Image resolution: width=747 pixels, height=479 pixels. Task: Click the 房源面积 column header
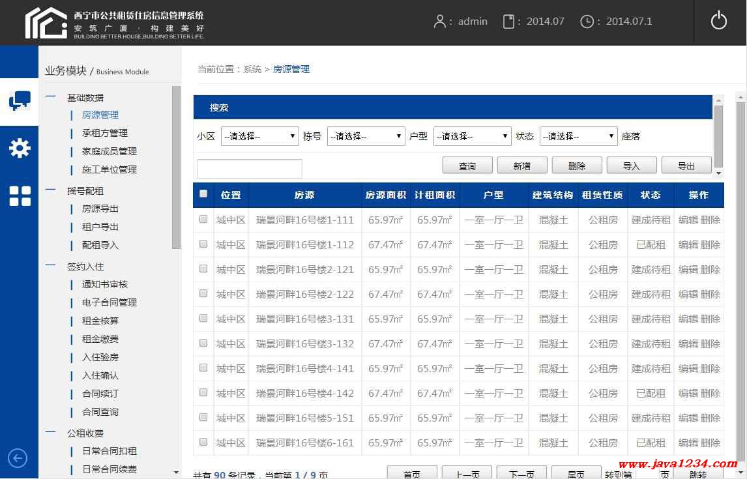tap(386, 196)
